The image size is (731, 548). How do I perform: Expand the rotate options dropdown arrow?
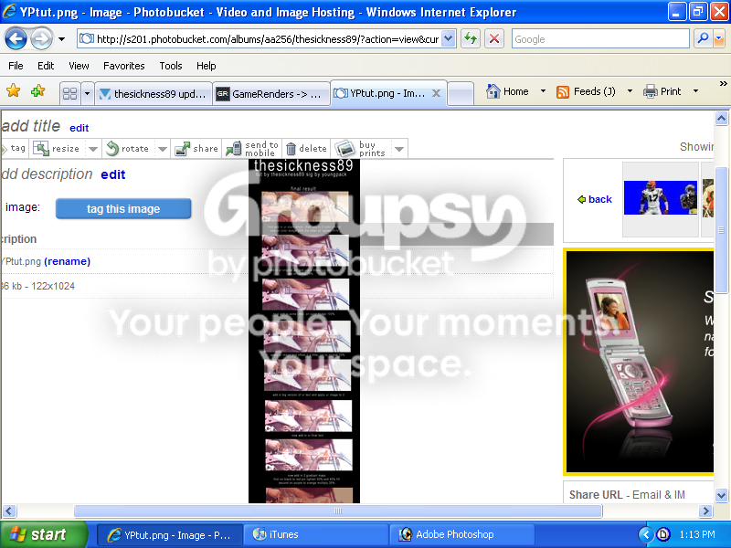pos(163,149)
